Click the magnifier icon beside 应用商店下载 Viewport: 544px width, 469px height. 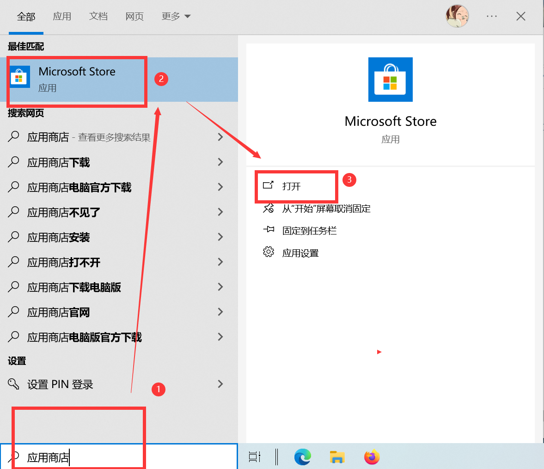[13, 162]
